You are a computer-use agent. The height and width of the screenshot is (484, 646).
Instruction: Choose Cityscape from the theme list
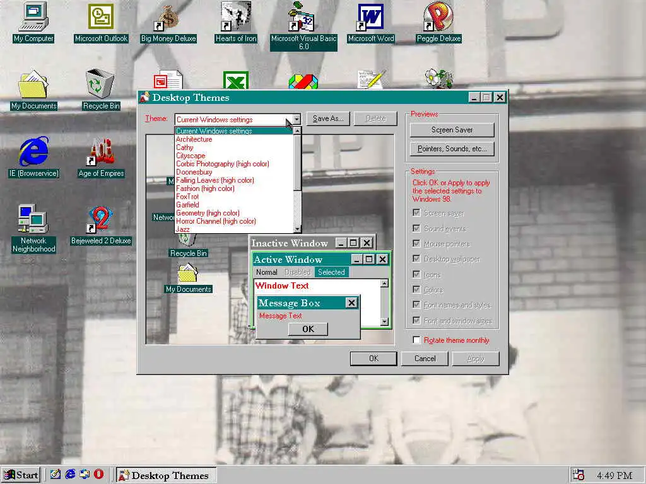[234, 156]
